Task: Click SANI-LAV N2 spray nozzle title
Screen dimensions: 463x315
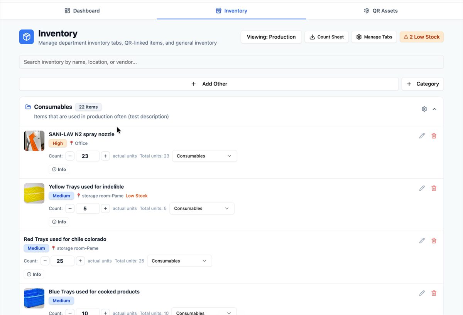Action: click(81, 134)
